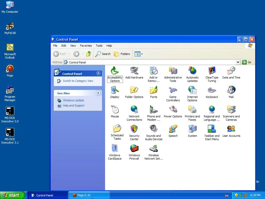Open Help and Support link
This screenshot has width=265, height=199.
coord(74,106)
